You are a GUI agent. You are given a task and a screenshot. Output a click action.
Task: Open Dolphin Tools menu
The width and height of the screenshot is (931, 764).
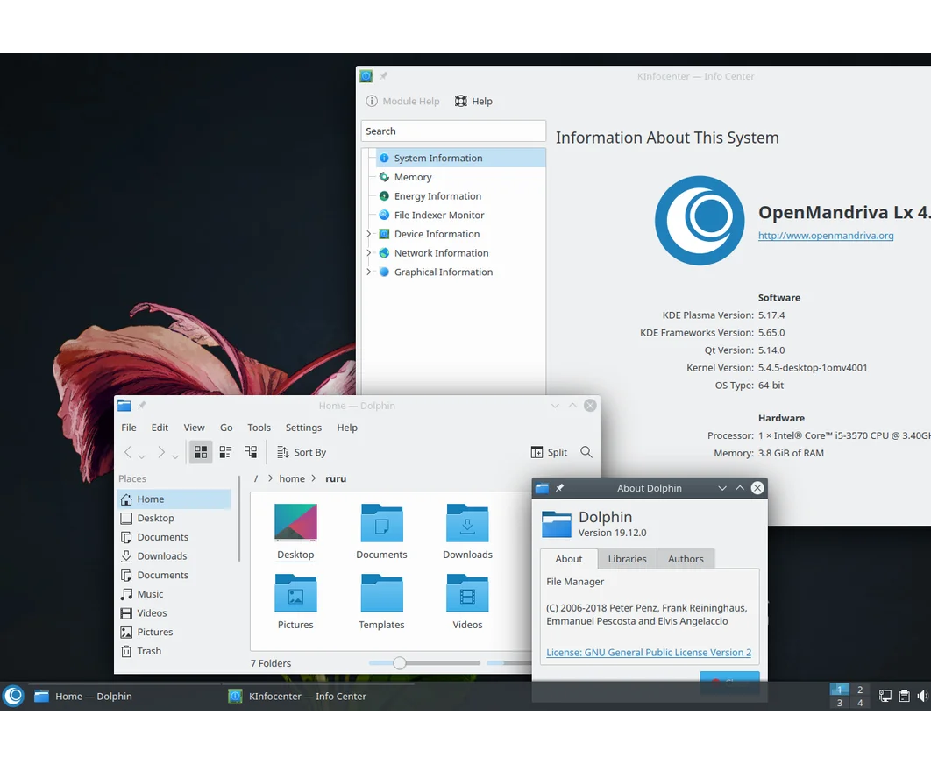point(259,428)
